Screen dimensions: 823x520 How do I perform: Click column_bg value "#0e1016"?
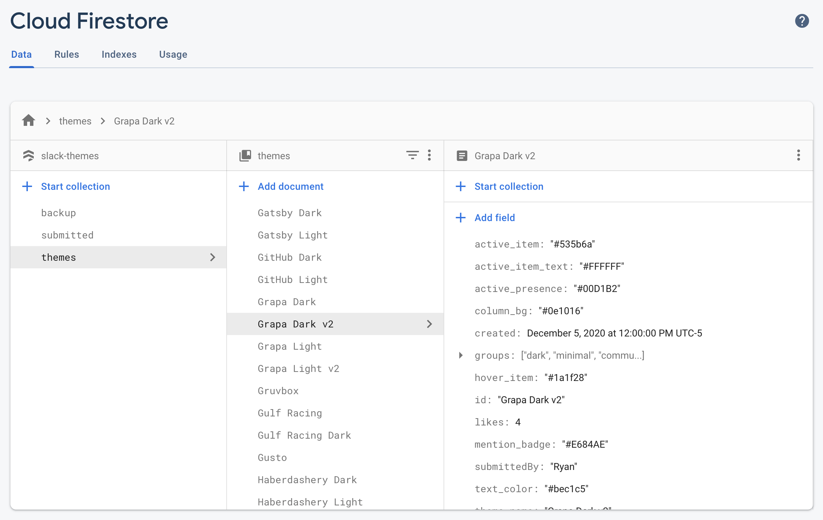561,311
